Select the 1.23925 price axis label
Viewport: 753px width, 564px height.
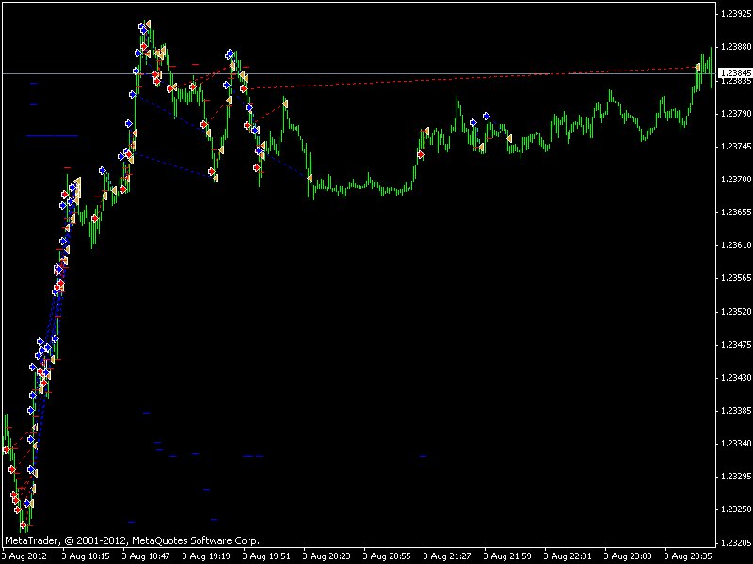736,14
